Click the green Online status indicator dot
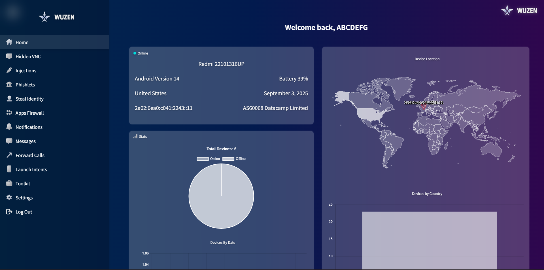544x270 pixels. point(135,53)
